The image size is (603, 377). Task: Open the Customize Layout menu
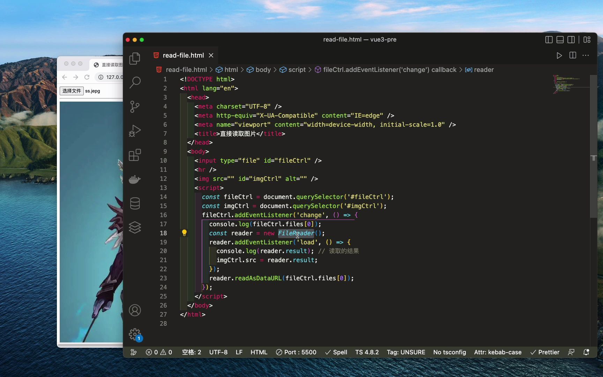587,40
